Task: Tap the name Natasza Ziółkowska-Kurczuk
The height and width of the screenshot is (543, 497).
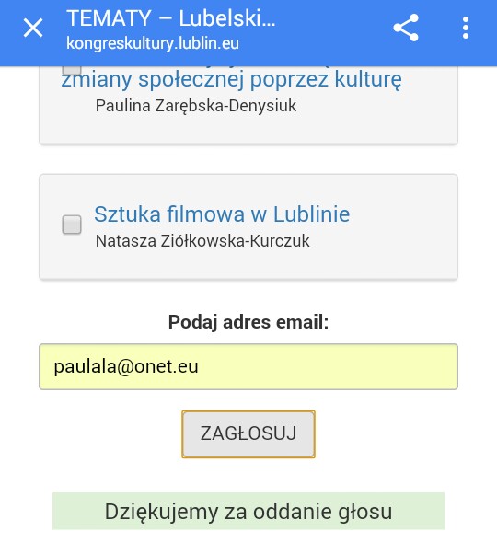Action: 202,241
